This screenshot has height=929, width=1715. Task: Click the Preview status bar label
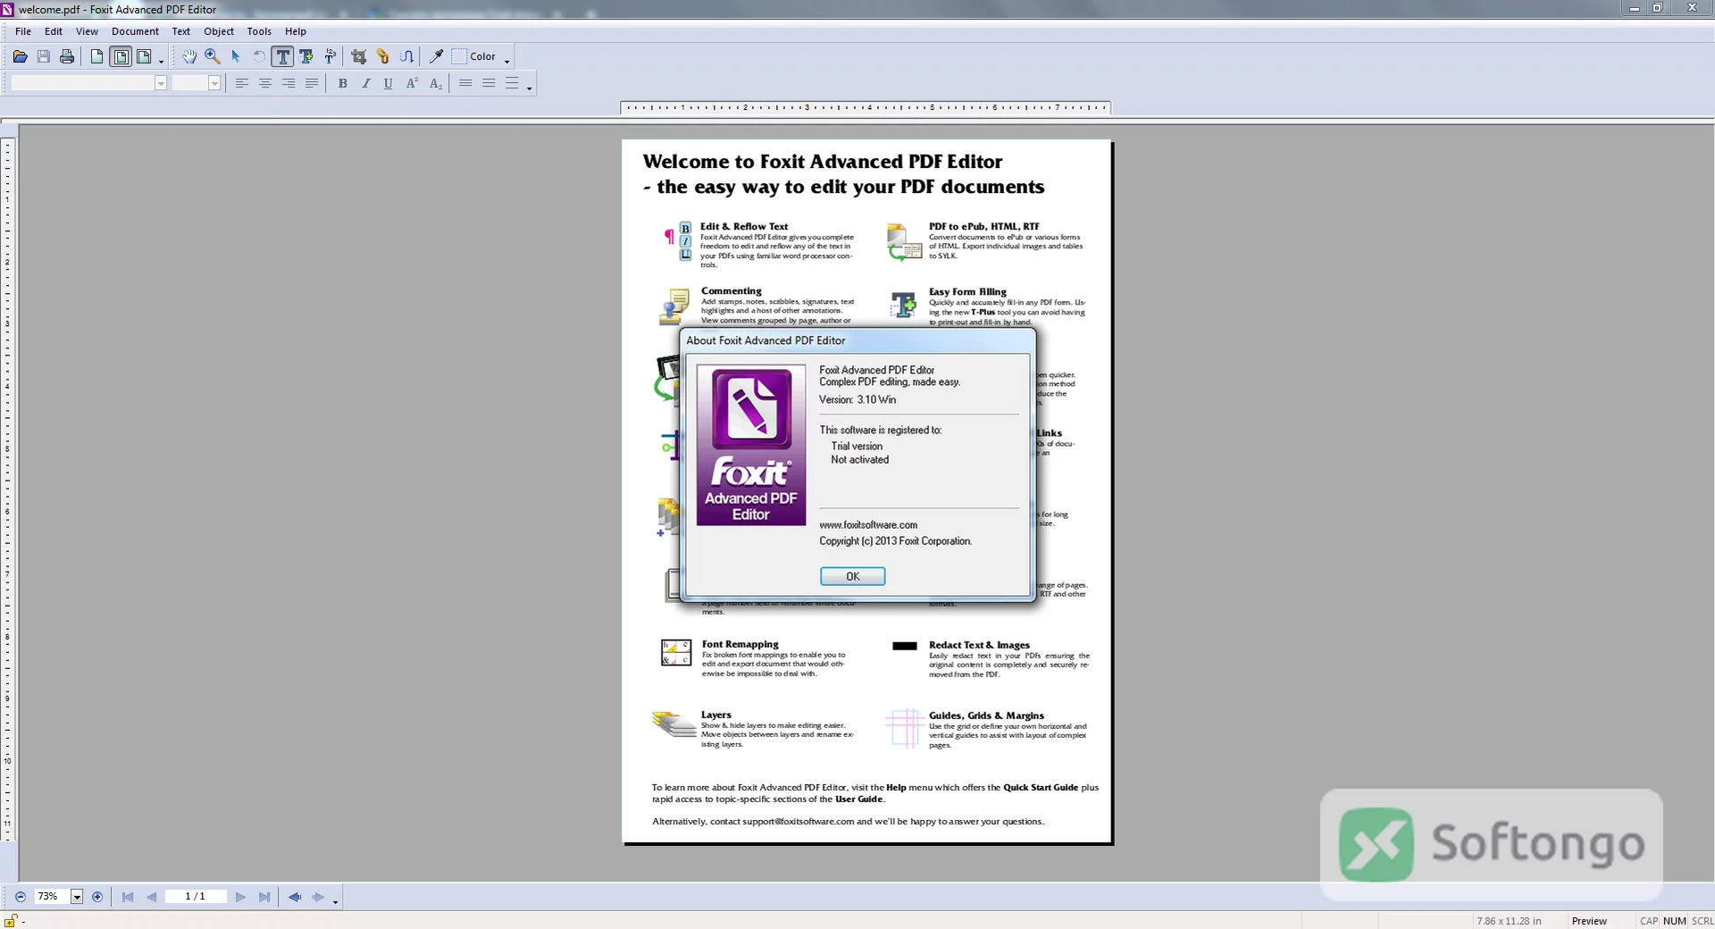click(x=1589, y=921)
